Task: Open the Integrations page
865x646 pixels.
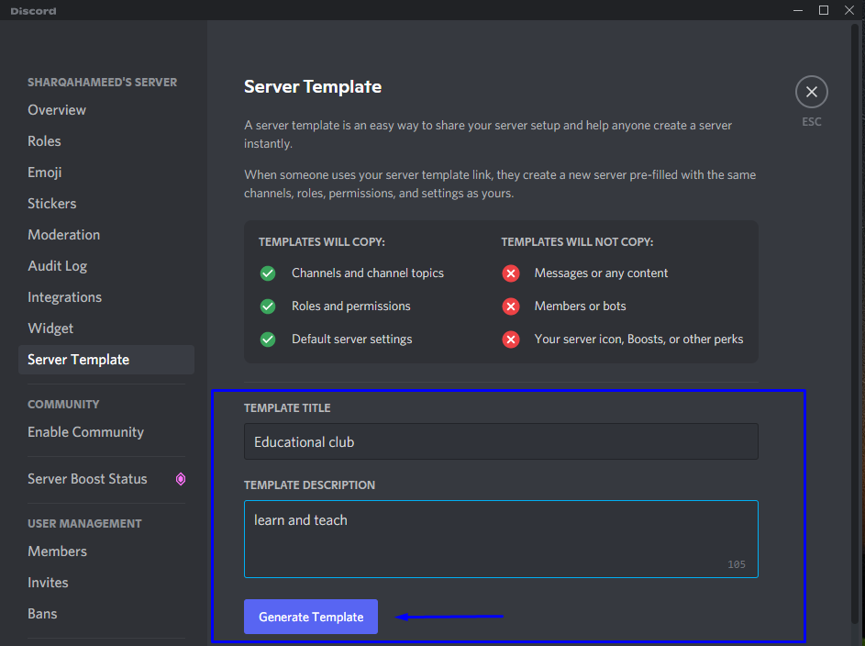Action: (64, 296)
